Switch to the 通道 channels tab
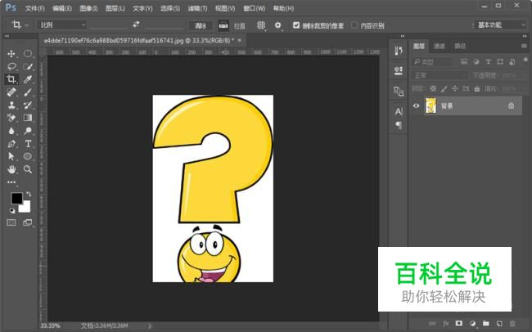Viewport: 532px width, 332px height. coord(440,46)
